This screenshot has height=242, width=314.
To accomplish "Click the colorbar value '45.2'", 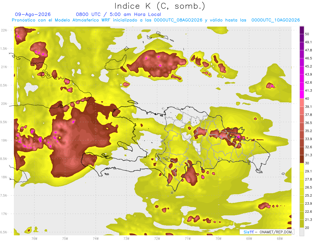I will coord(308,66).
